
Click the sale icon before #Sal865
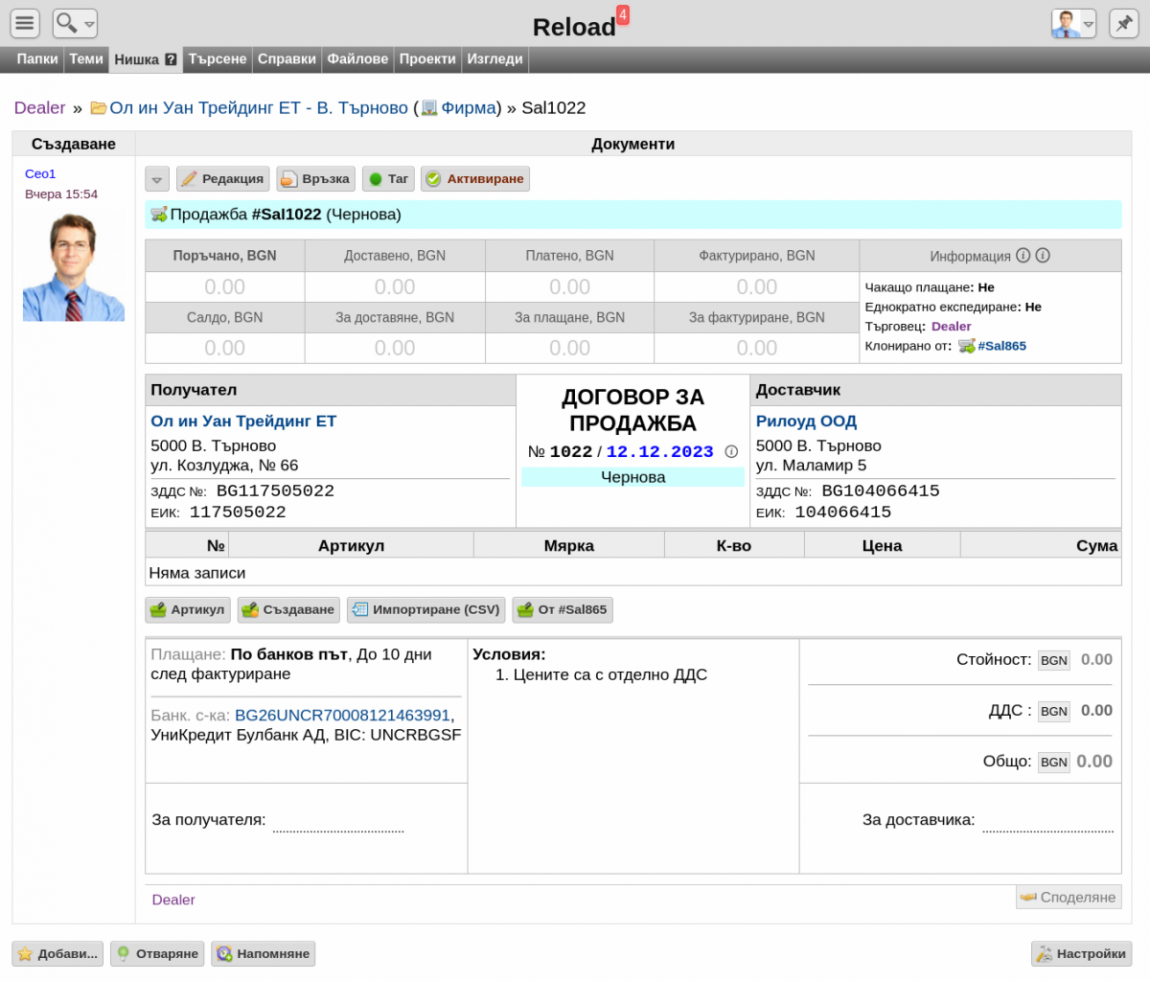[967, 346]
